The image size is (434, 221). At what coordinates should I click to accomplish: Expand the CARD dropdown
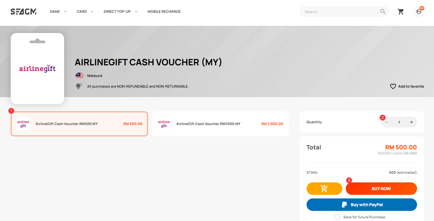pyautogui.click(x=85, y=11)
